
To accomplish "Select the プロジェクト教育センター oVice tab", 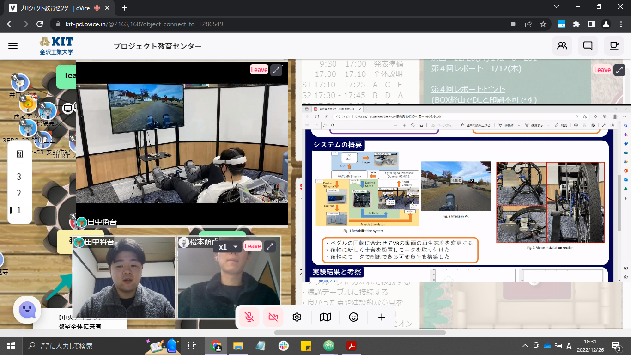I will (59, 8).
